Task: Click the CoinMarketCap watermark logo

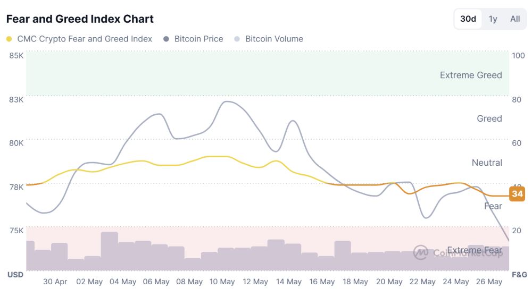Action: (x=421, y=252)
